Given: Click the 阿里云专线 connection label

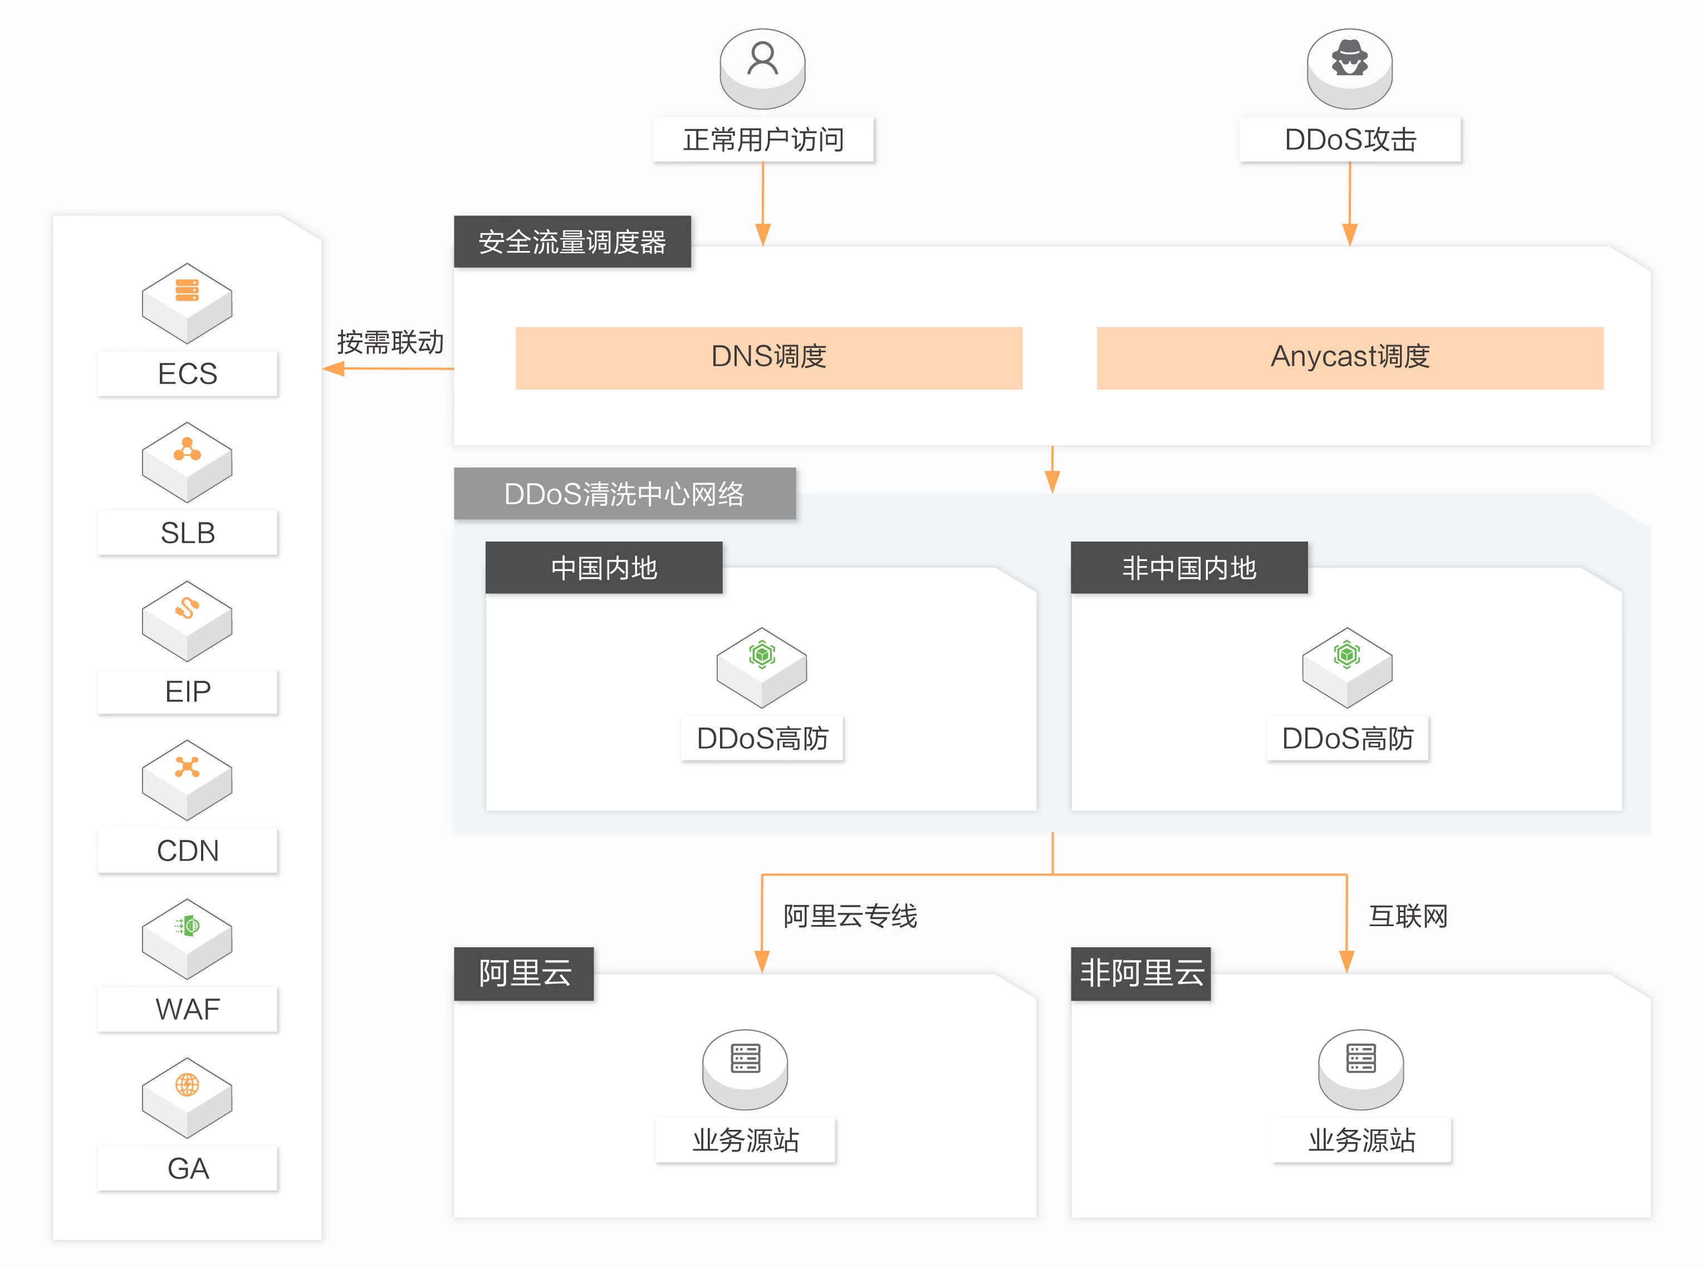Looking at the screenshot, I should point(850,916).
